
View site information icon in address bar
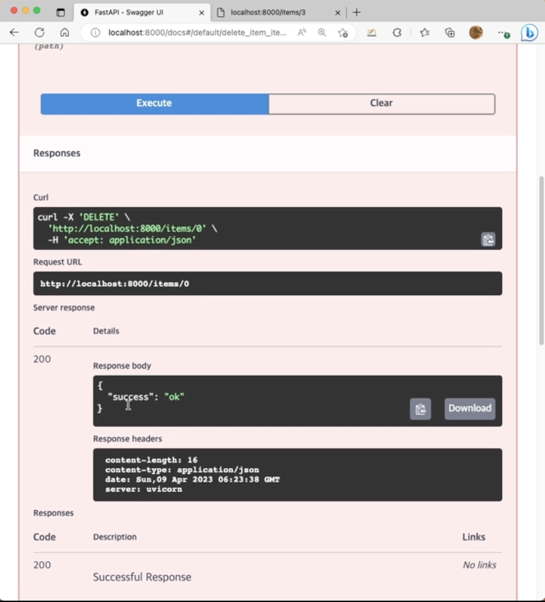pos(95,33)
